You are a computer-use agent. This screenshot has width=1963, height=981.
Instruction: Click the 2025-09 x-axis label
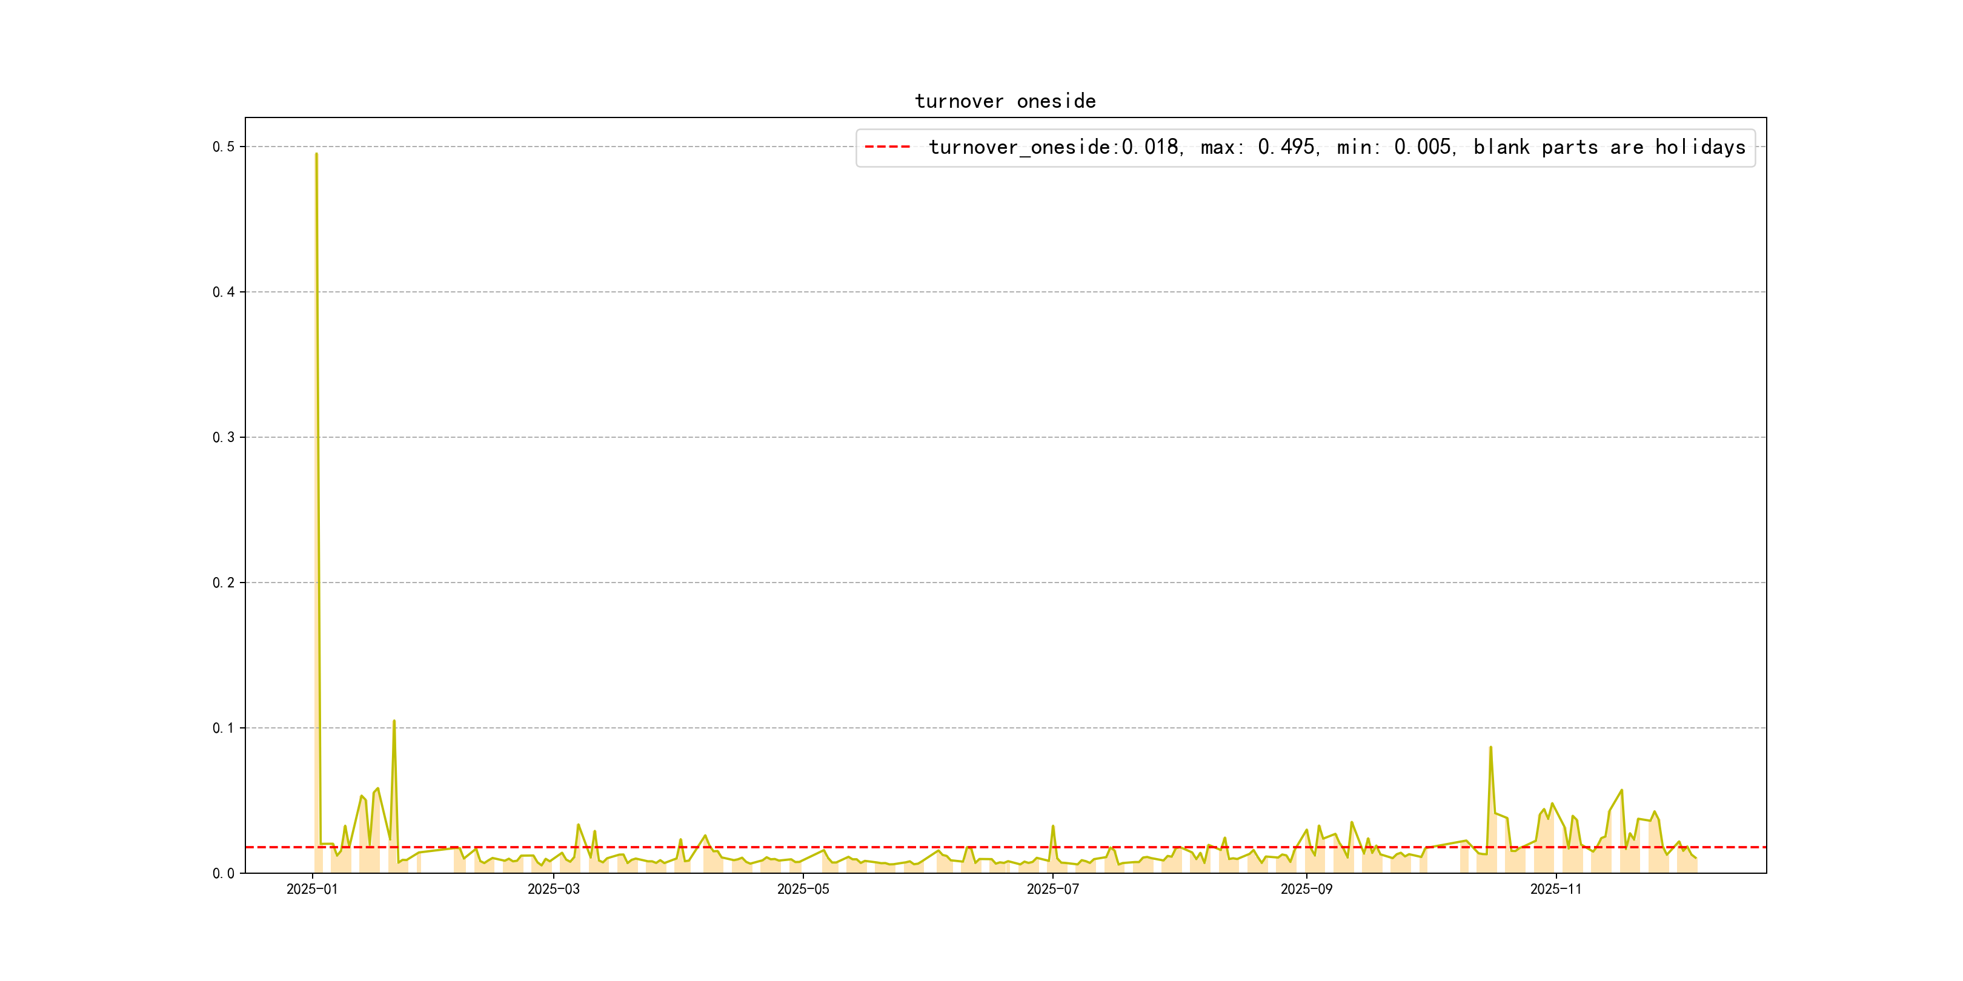click(x=1306, y=890)
